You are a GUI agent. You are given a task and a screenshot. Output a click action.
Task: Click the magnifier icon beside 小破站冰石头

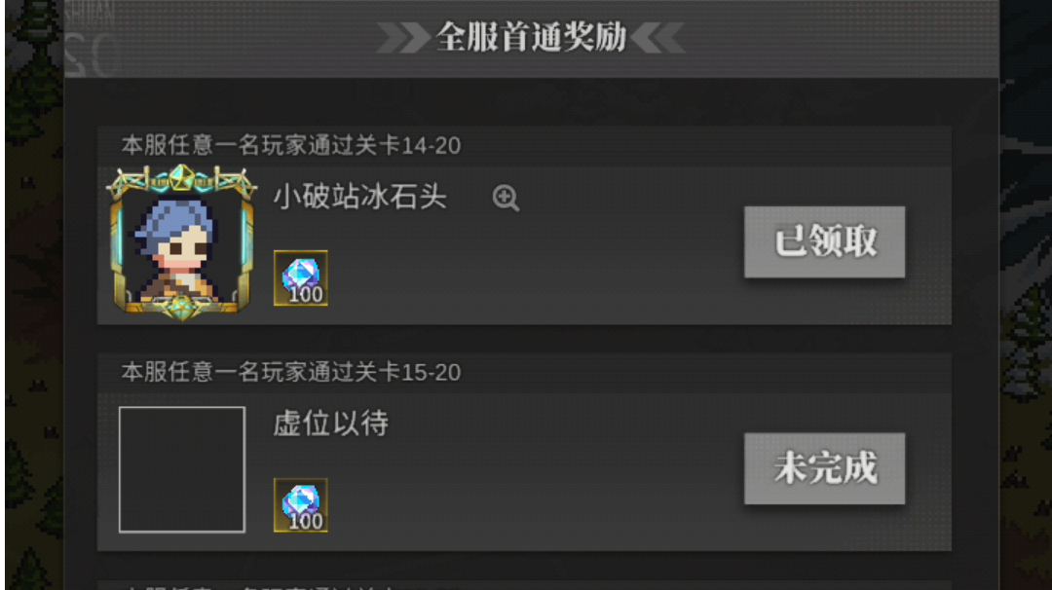tap(506, 198)
